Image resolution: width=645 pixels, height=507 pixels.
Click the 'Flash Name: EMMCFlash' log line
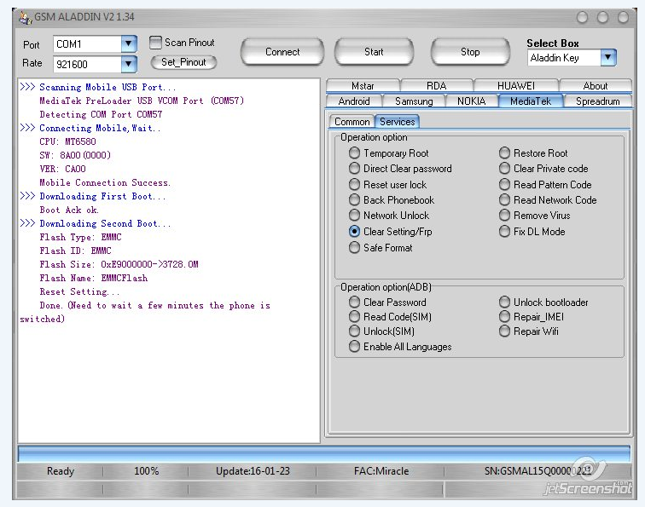[93, 278]
